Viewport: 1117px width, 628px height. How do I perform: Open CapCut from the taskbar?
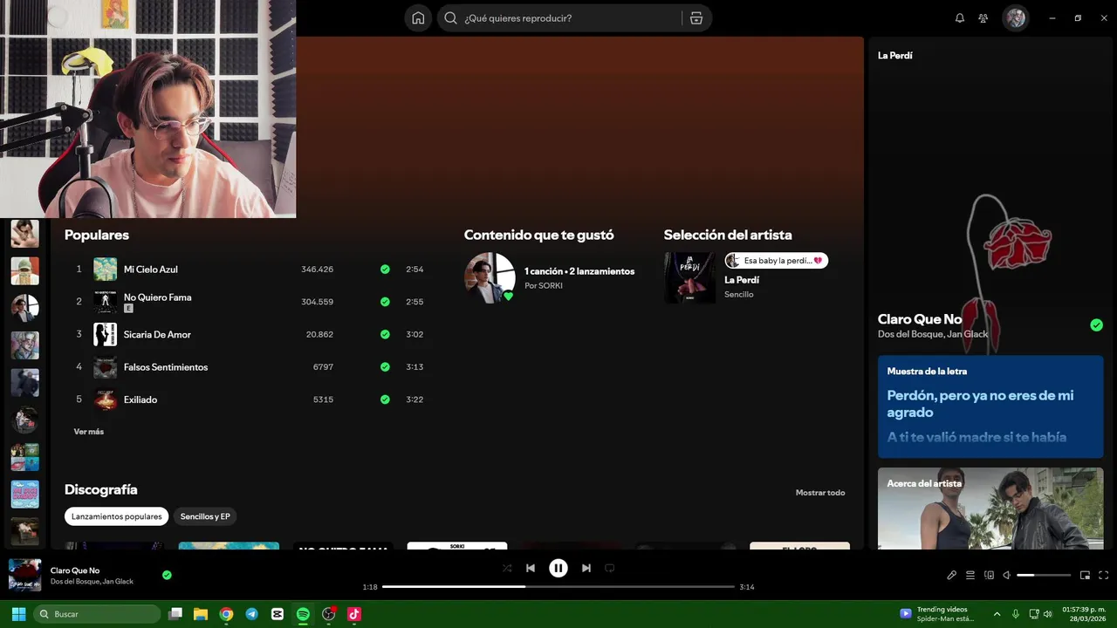pos(278,614)
